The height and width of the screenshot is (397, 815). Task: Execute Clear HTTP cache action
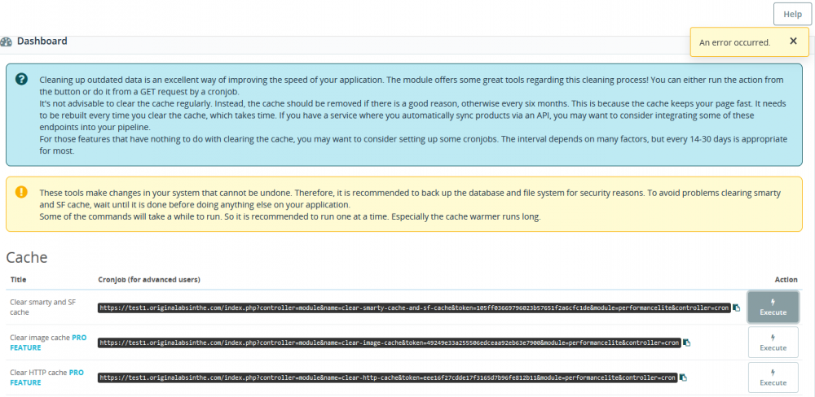coord(773,377)
